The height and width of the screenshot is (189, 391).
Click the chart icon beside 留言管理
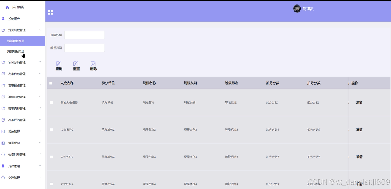[x=3, y=143]
